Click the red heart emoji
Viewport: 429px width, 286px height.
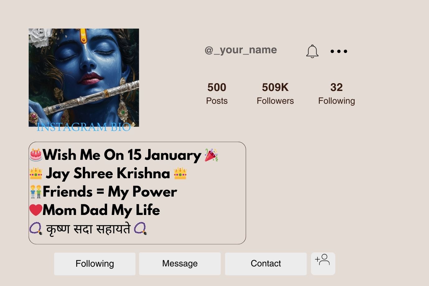36,210
